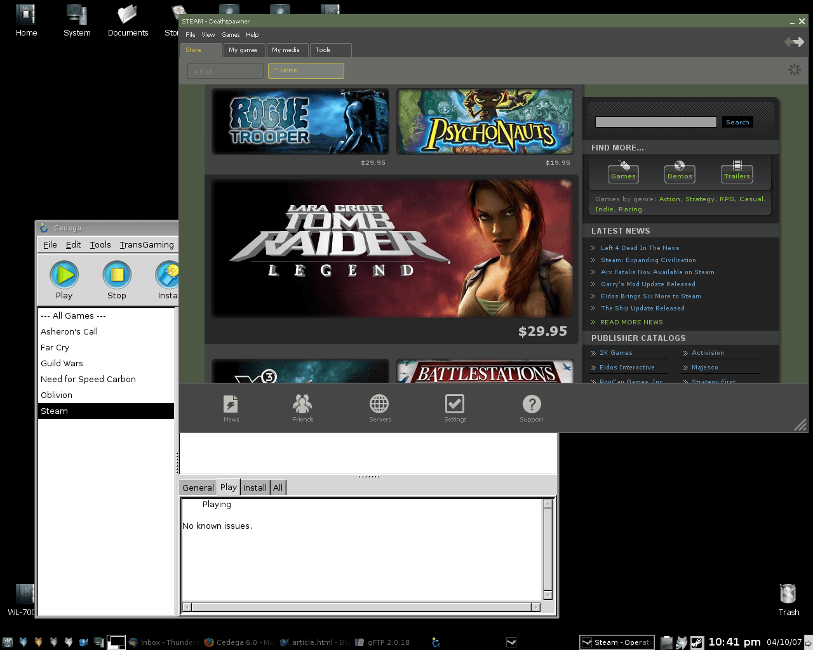
Task: Open the News icon in Steam footer
Action: (x=231, y=404)
